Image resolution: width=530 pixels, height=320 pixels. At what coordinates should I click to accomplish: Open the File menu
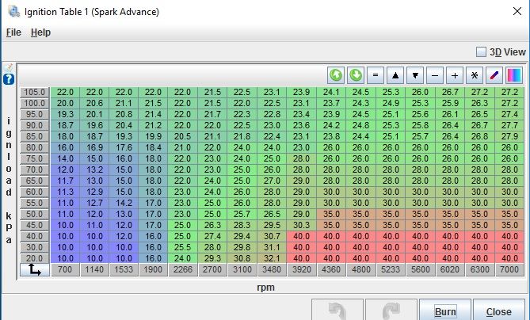pyautogui.click(x=13, y=32)
